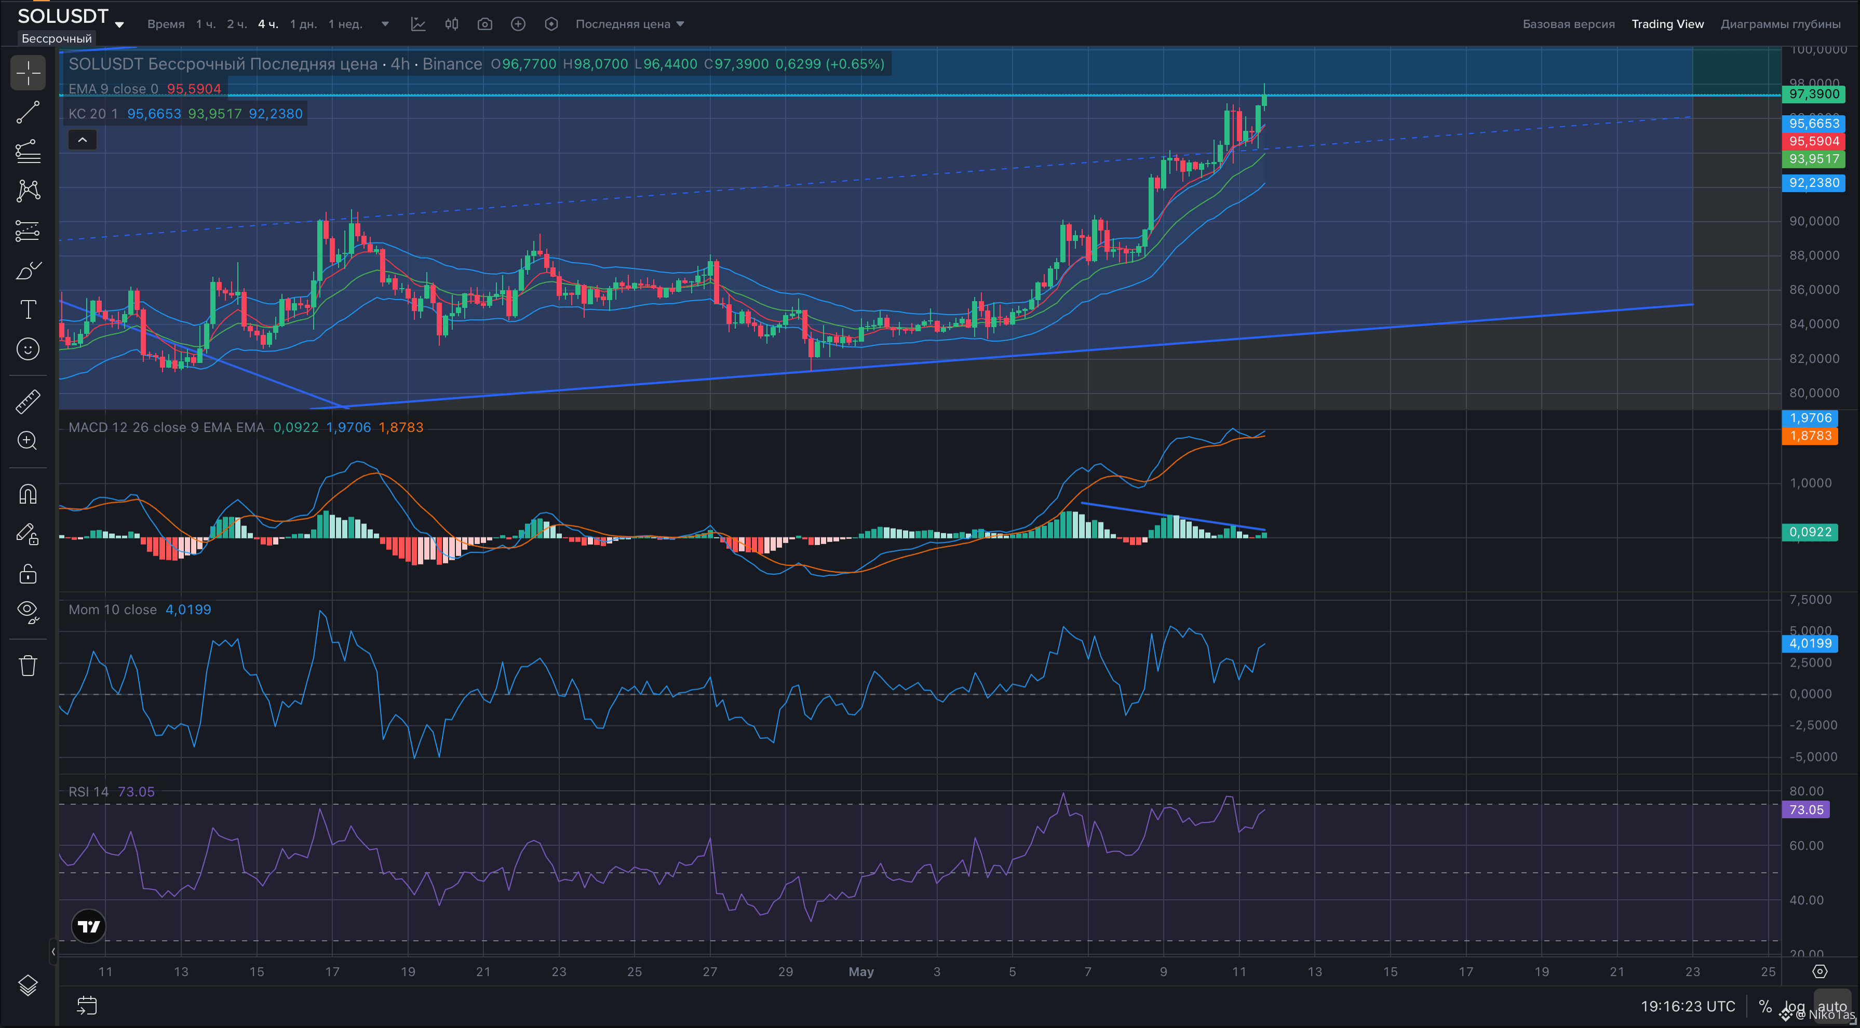Image resolution: width=1860 pixels, height=1028 pixels.
Task: Select the 2 ч. interval
Action: pyautogui.click(x=237, y=24)
